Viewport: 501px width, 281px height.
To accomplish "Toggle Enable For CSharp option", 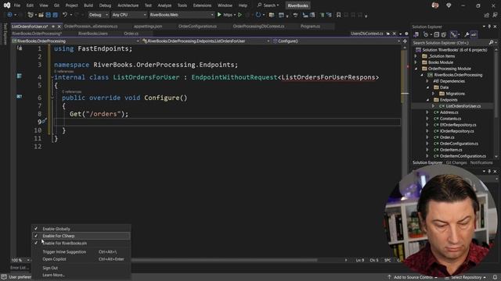I will pyautogui.click(x=81, y=236).
